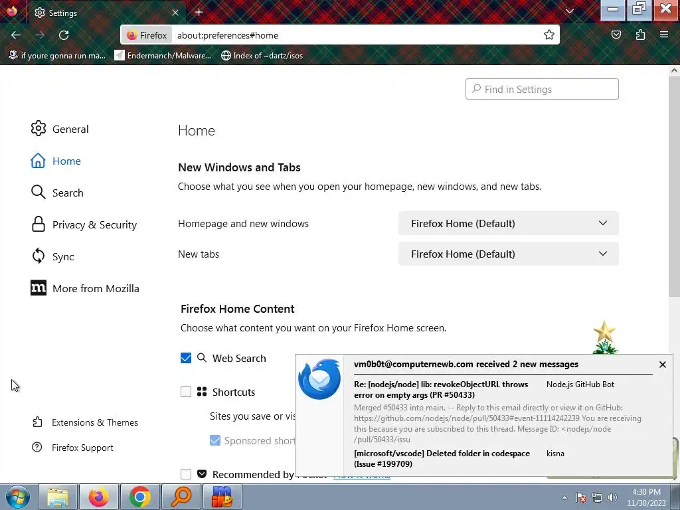Screen dimensions: 680x510
Task: Enable the Shortcuts checkbox
Action: coord(186,392)
